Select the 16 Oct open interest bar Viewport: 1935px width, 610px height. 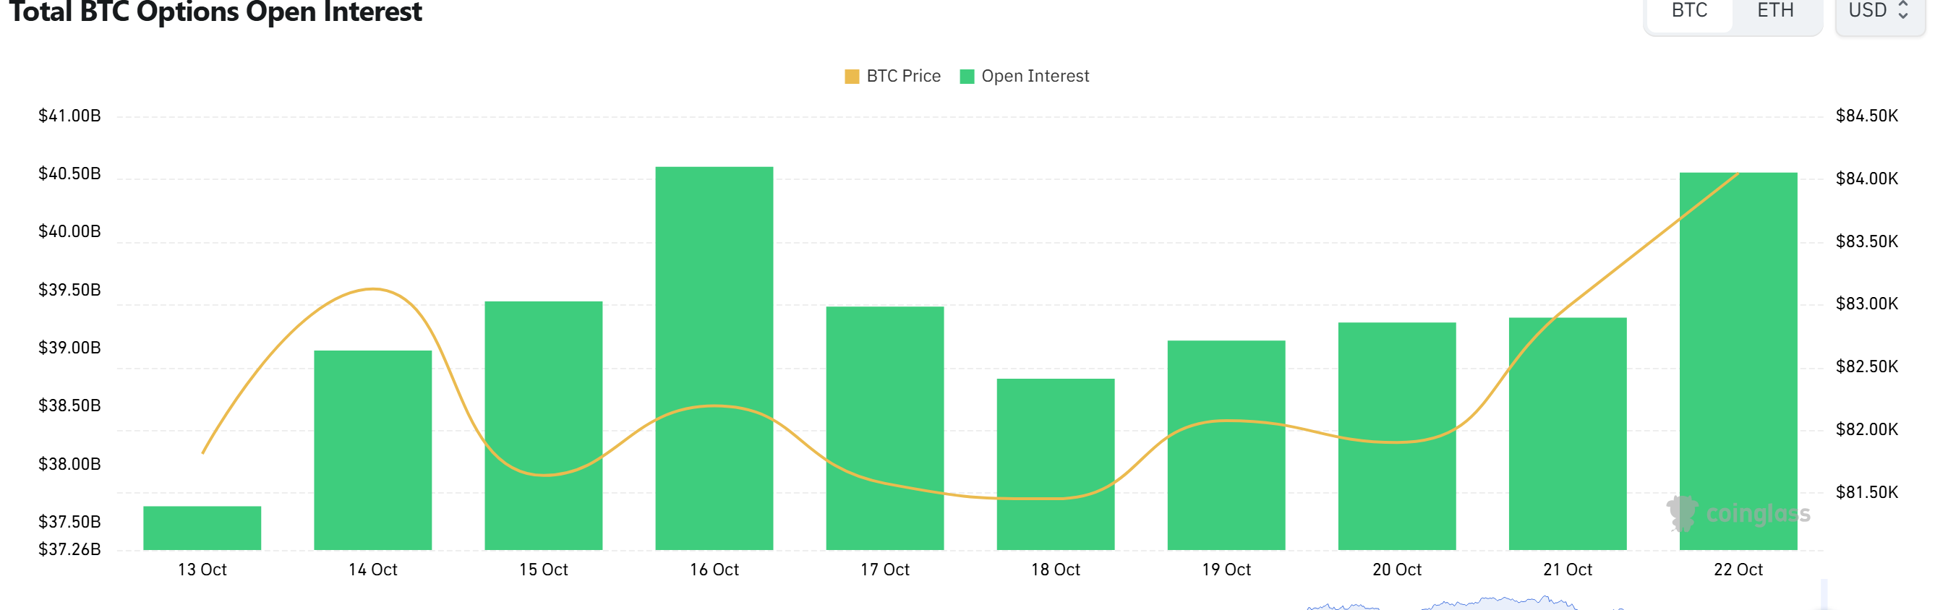(714, 358)
